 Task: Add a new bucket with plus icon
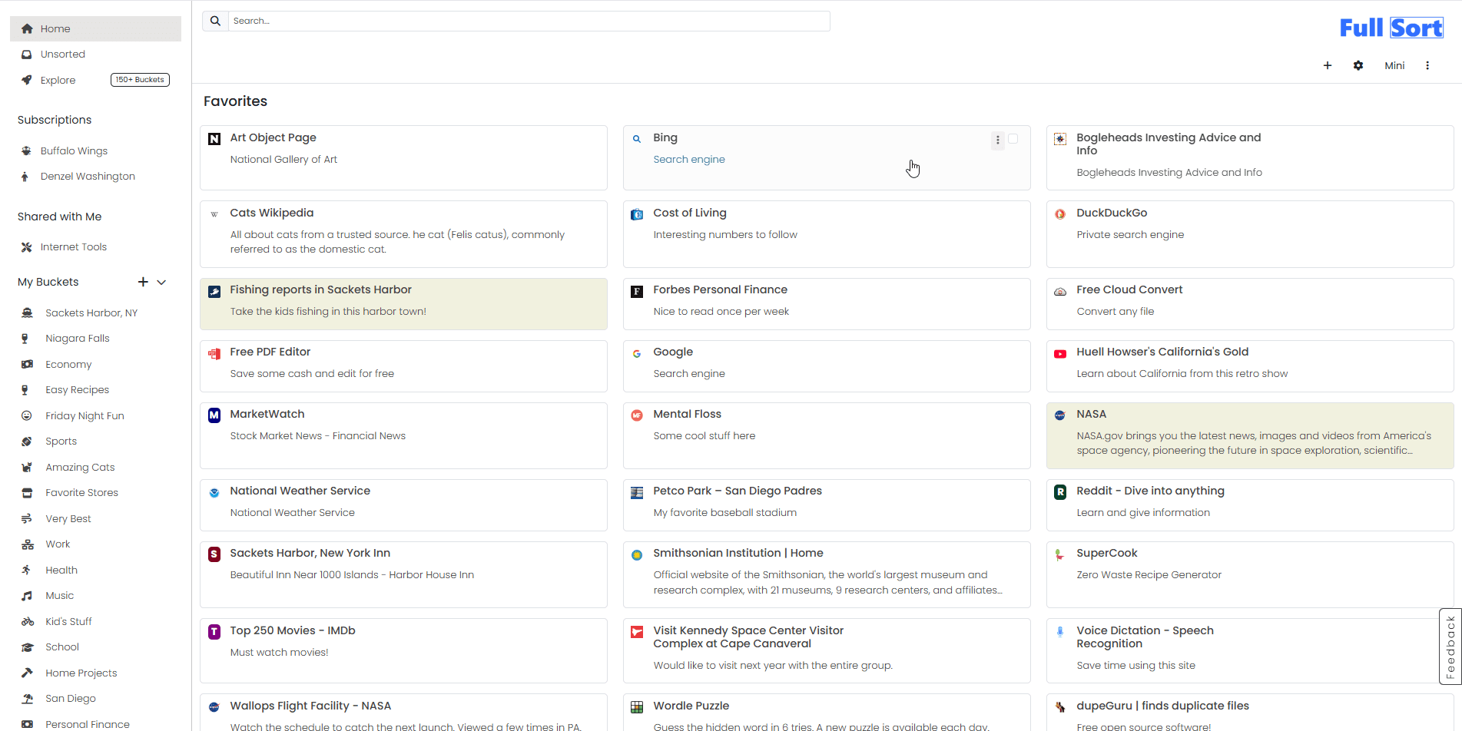pos(143,282)
